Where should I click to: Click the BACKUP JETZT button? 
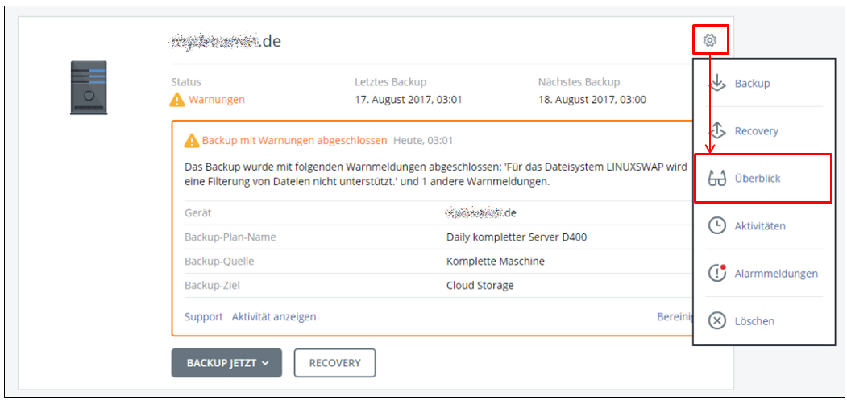pos(226,363)
